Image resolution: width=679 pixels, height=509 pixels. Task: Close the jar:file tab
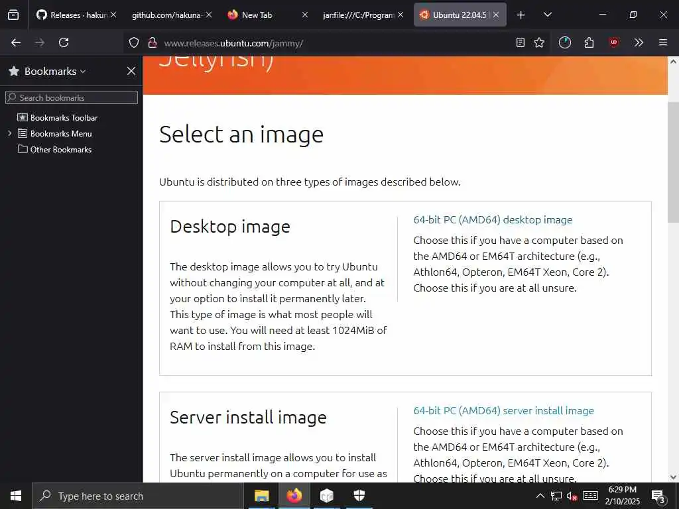(x=401, y=15)
